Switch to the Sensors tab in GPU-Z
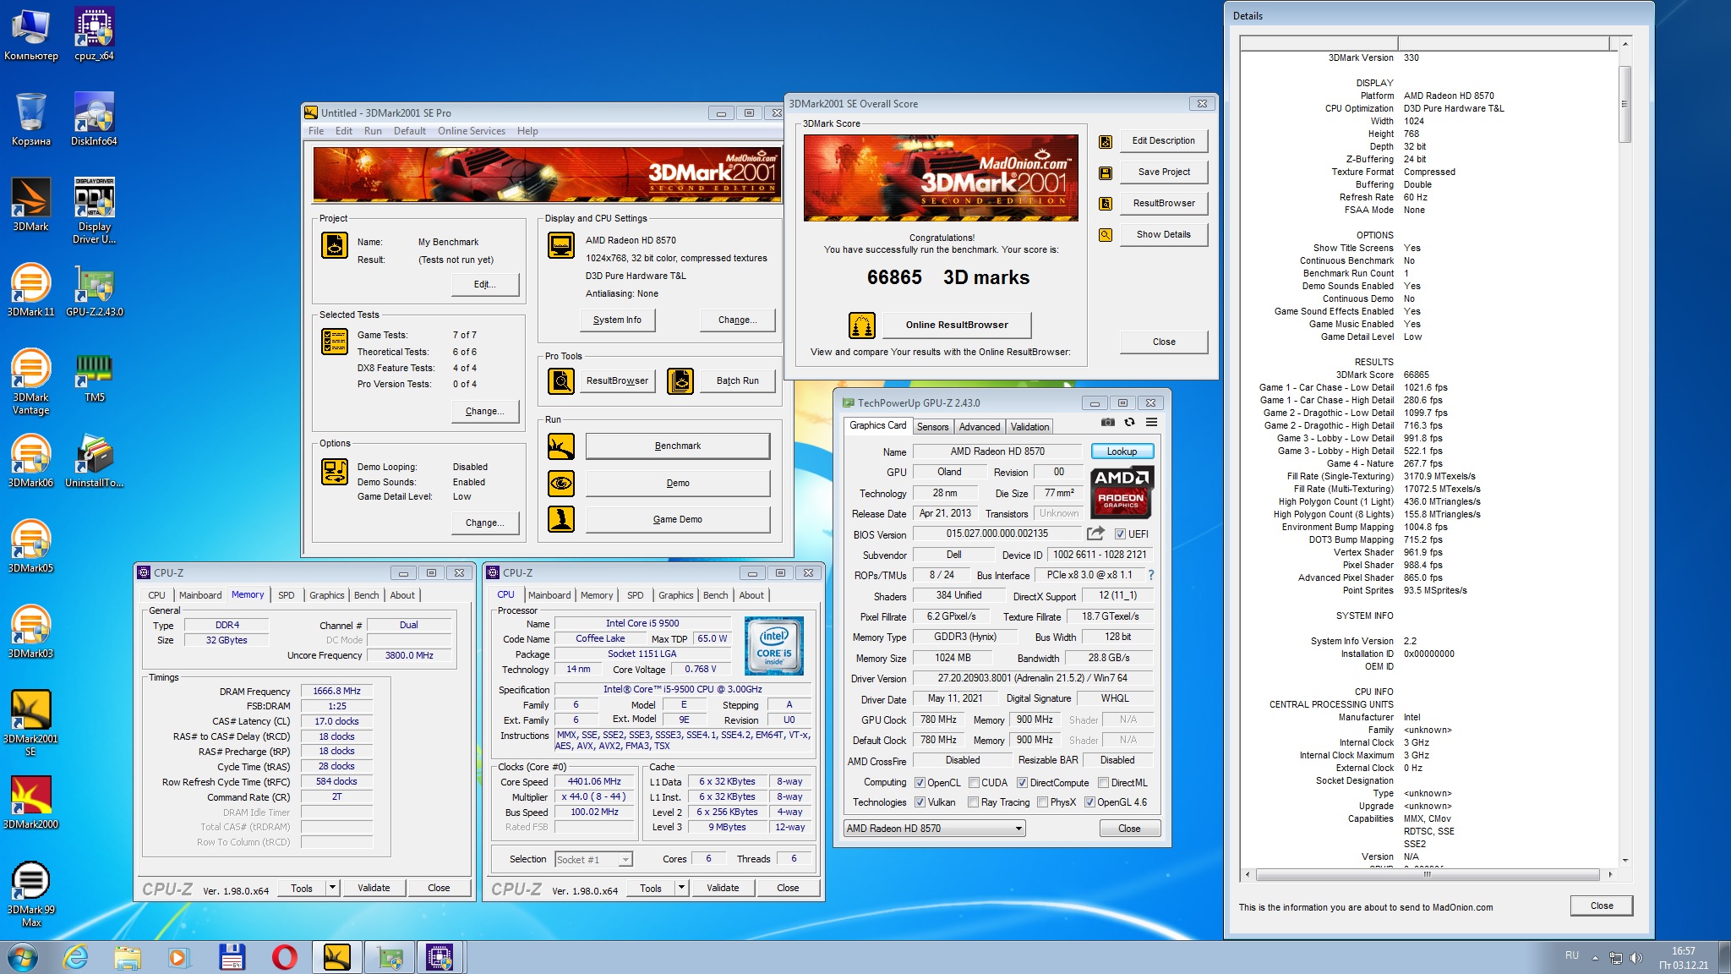This screenshot has width=1731, height=974. [932, 427]
